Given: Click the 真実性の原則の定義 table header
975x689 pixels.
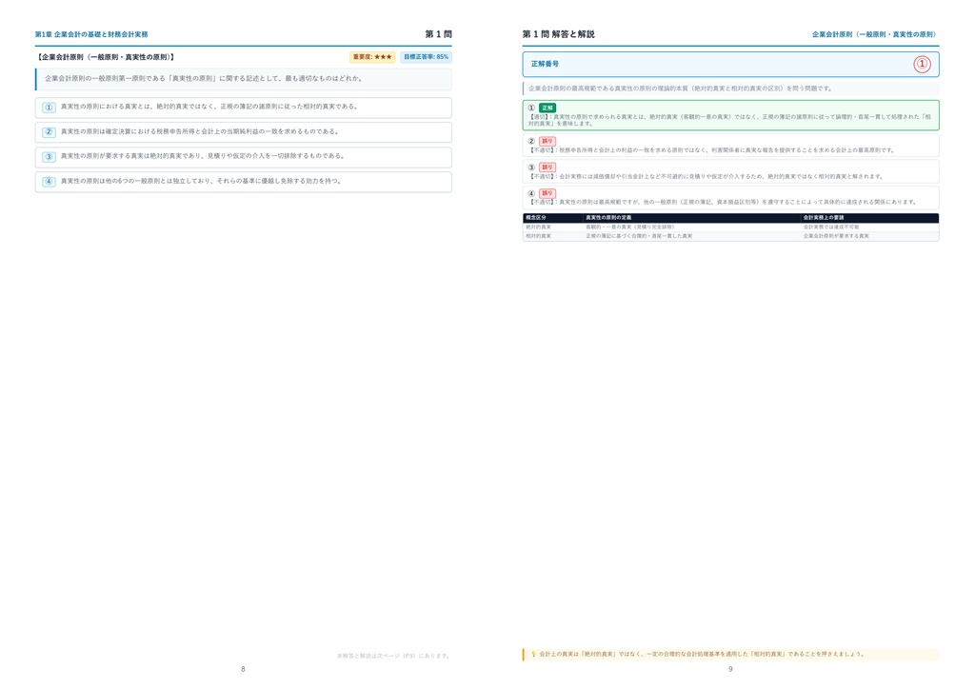Looking at the screenshot, I should tap(608, 217).
